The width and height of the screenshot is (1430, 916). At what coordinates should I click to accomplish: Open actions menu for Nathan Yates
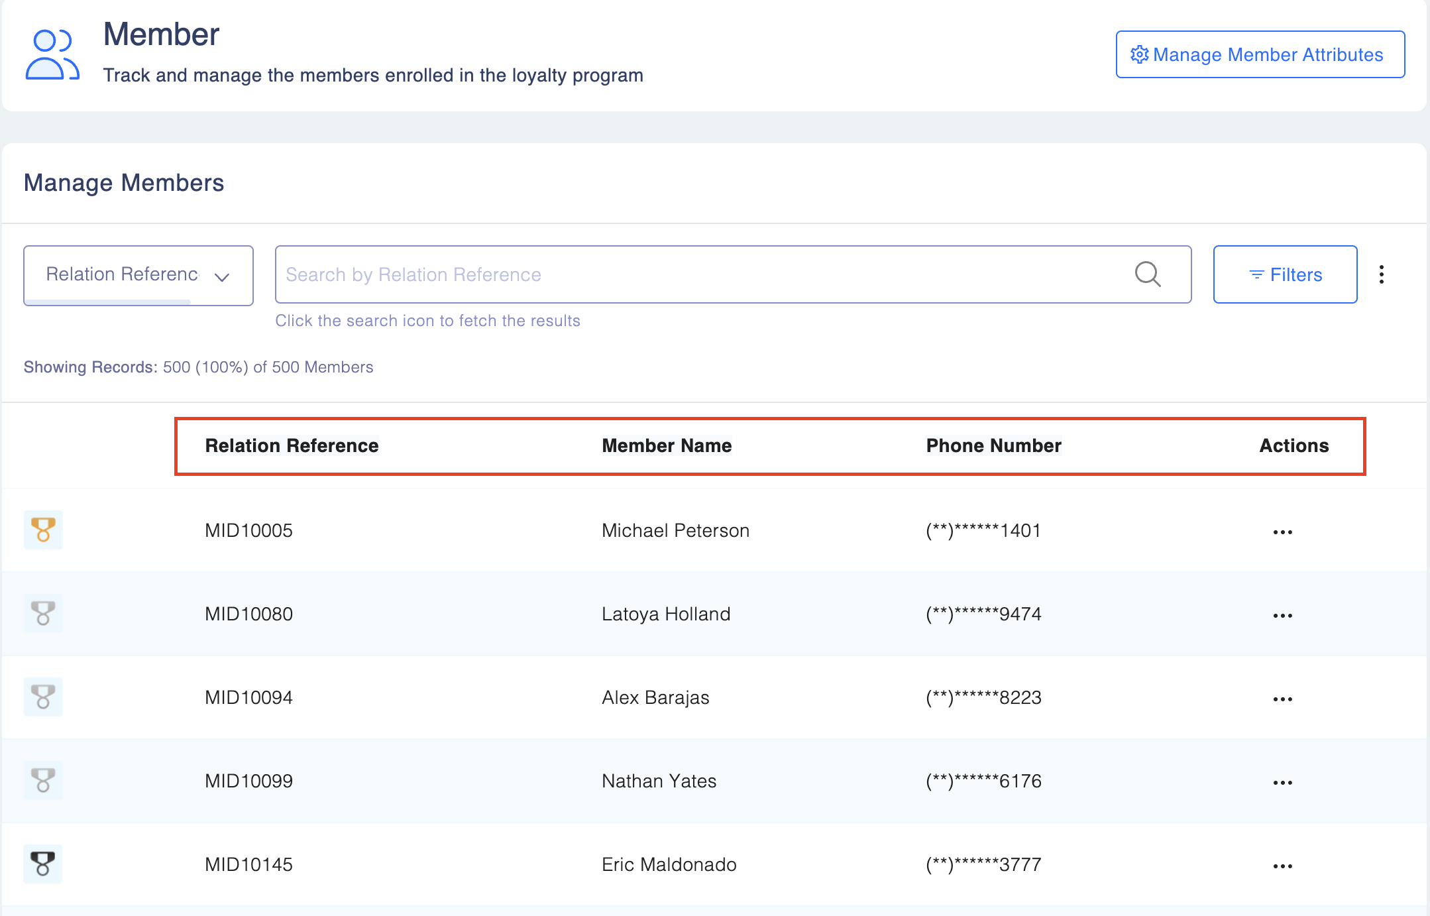1282,783
